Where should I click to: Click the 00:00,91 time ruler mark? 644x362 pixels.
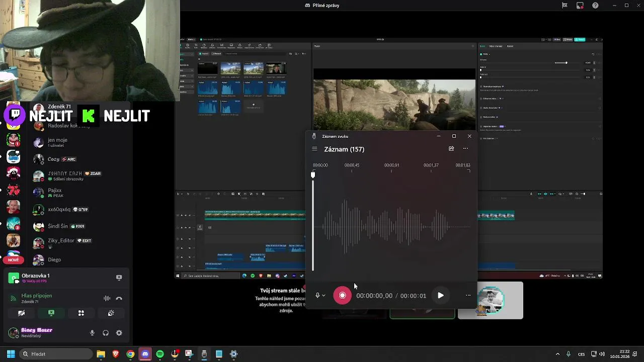click(391, 165)
